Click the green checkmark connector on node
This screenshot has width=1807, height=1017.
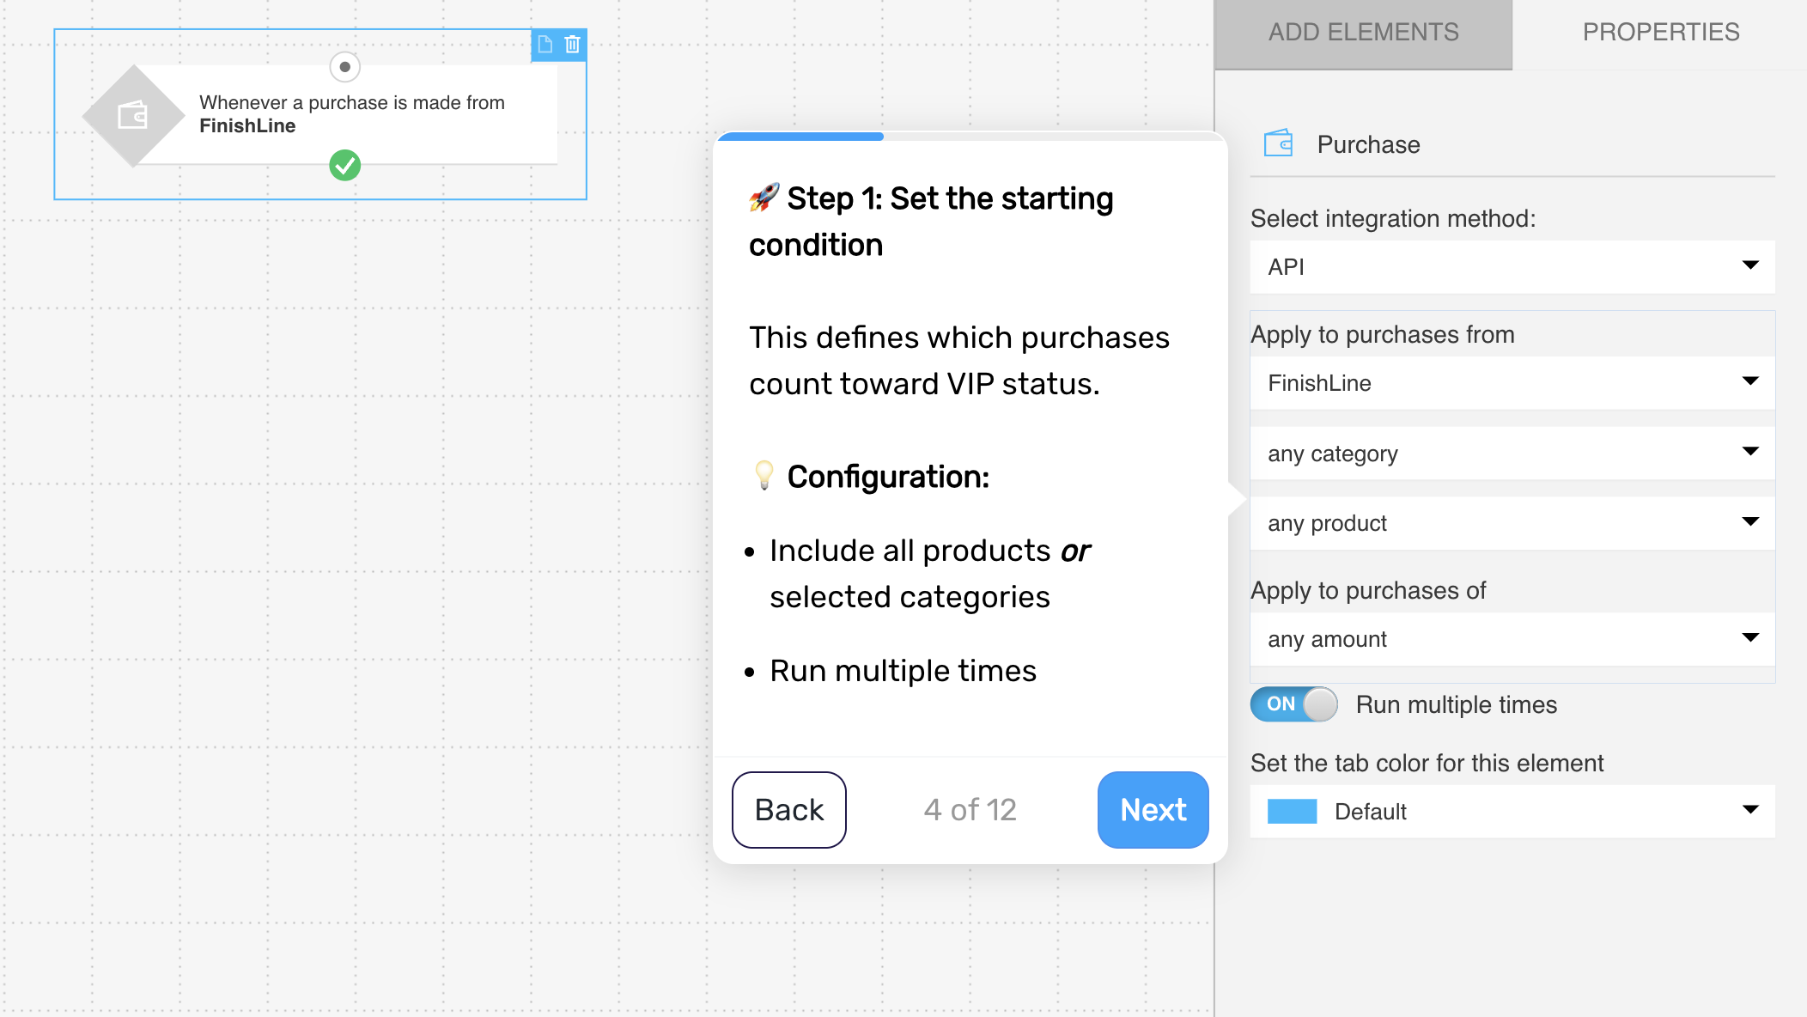pyautogui.click(x=344, y=165)
